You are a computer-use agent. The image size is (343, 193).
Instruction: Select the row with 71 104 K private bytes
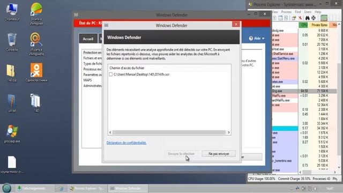point(304,91)
